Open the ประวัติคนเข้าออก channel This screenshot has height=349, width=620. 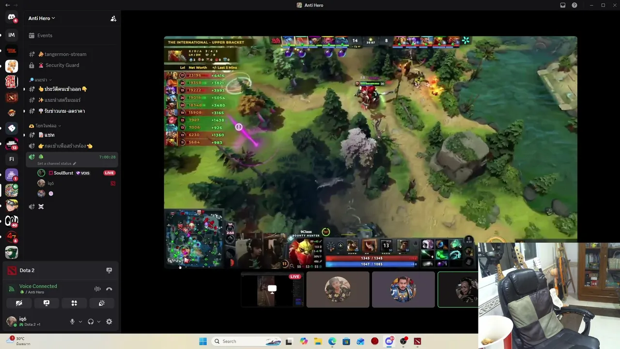pyautogui.click(x=72, y=89)
